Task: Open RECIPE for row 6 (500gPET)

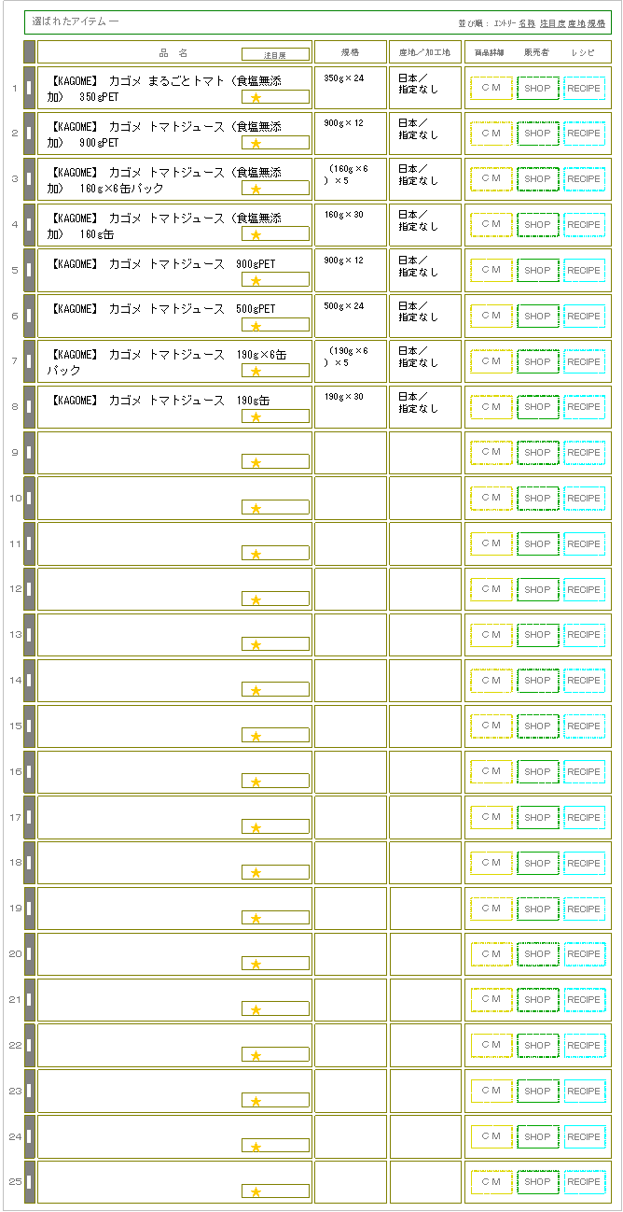Action: [x=585, y=316]
